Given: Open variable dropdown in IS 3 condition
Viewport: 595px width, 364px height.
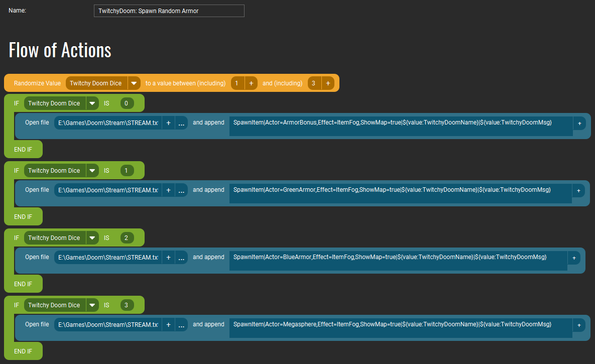Looking at the screenshot, I should coord(92,305).
